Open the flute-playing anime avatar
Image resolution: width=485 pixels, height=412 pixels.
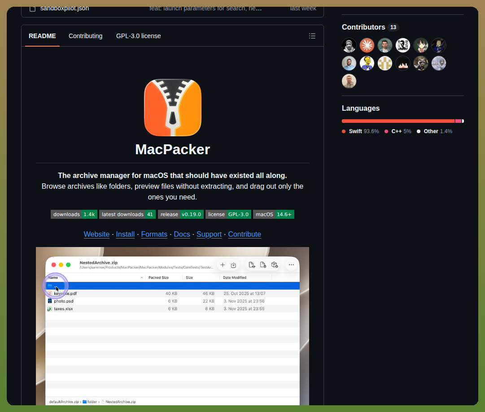(x=439, y=63)
